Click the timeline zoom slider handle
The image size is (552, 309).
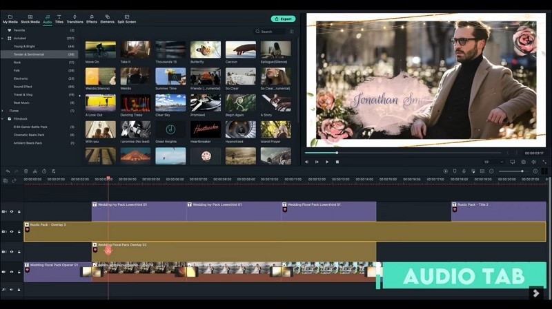coord(522,171)
